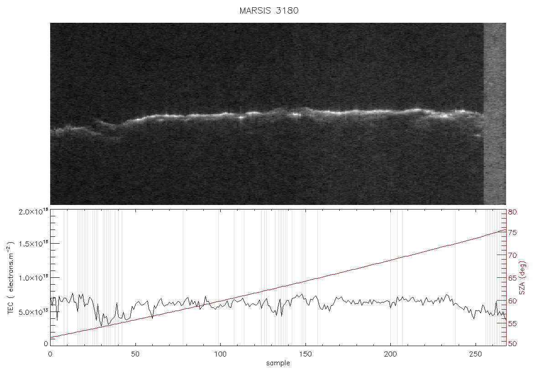
Task: Click the TEC axis value '5.0×10^15'
Action: point(33,312)
